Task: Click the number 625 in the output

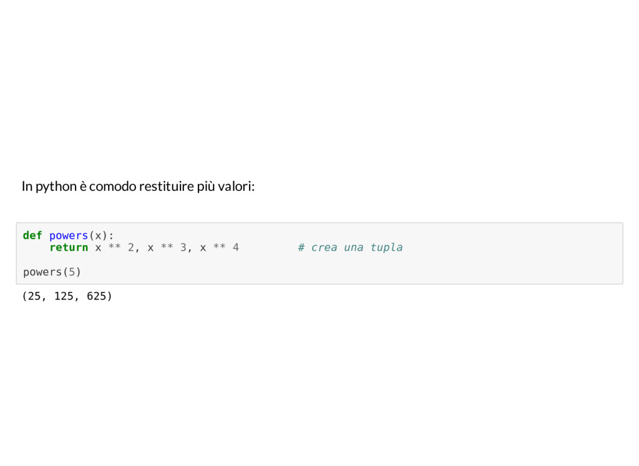Action: tap(96, 296)
